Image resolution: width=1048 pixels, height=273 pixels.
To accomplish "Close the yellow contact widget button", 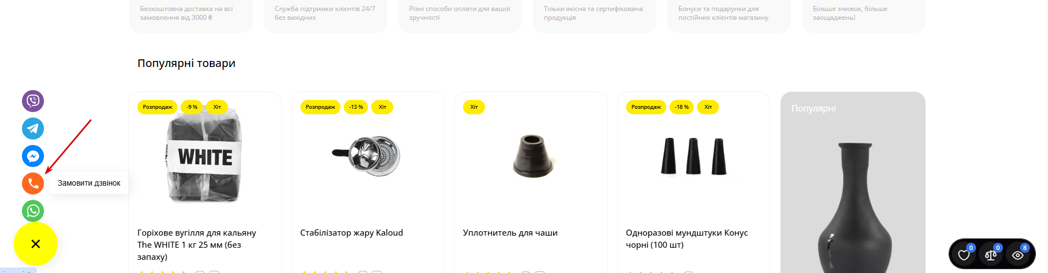I will coord(36,244).
